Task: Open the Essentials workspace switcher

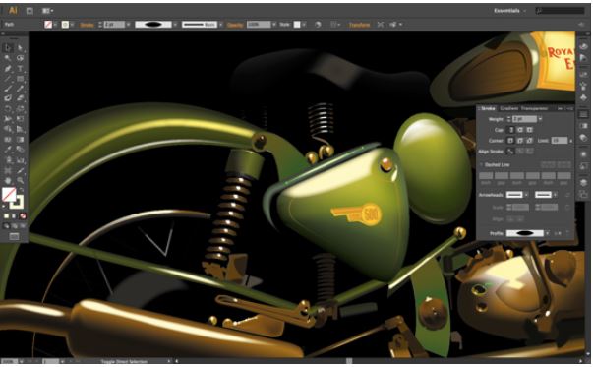Action: 509,11
